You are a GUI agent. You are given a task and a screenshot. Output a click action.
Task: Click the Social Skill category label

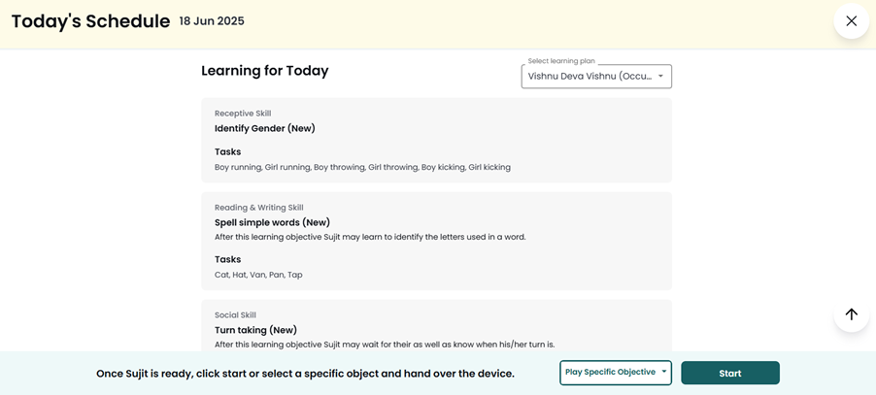coord(235,315)
